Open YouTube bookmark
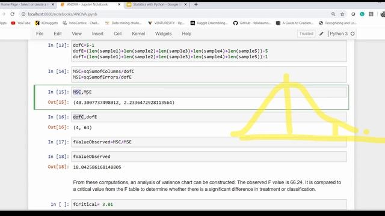Viewport: 385px width, 216px height. 20,23
